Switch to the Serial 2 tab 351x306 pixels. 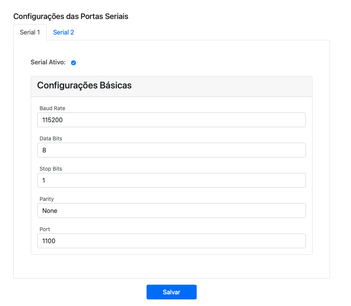click(x=63, y=32)
